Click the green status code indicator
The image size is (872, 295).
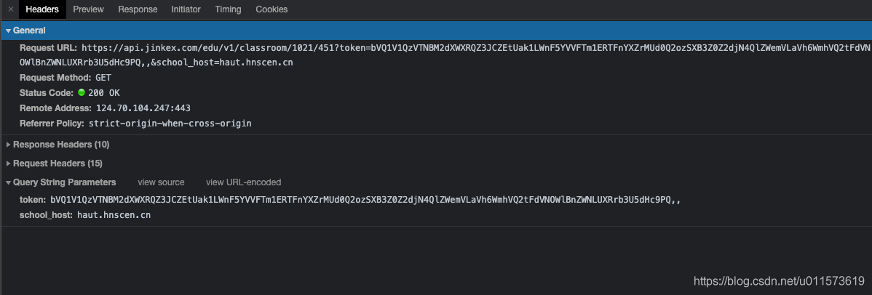(x=82, y=93)
